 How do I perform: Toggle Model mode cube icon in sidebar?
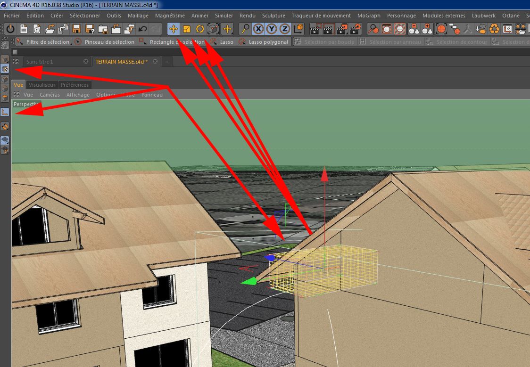coord(5,60)
